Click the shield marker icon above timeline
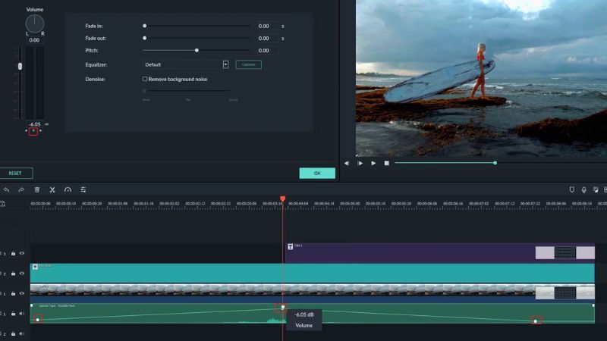This screenshot has height=341, width=607. [x=571, y=189]
